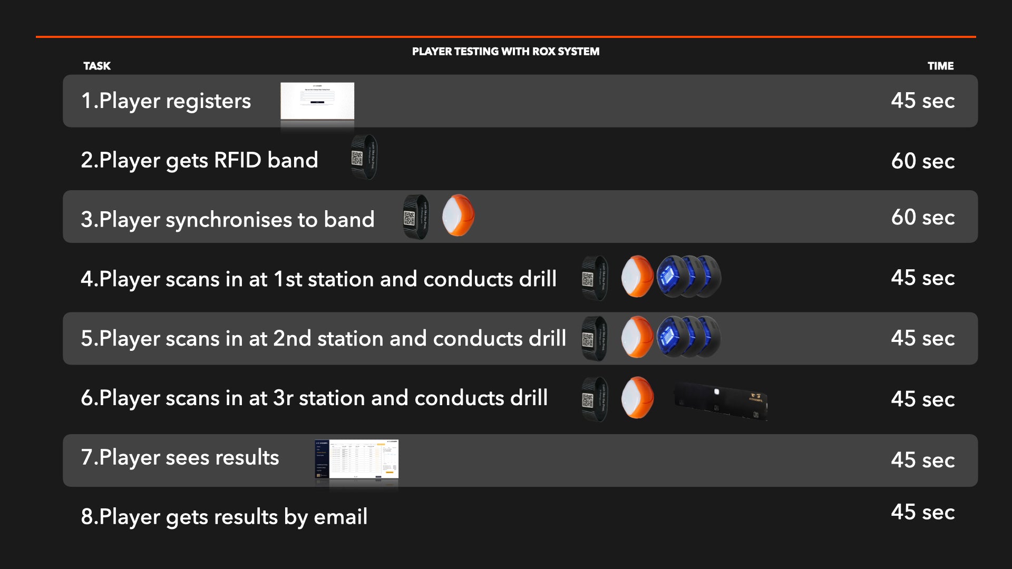This screenshot has height=569, width=1012.
Task: Click the registration form thumbnail in row 1
Action: coord(317,101)
